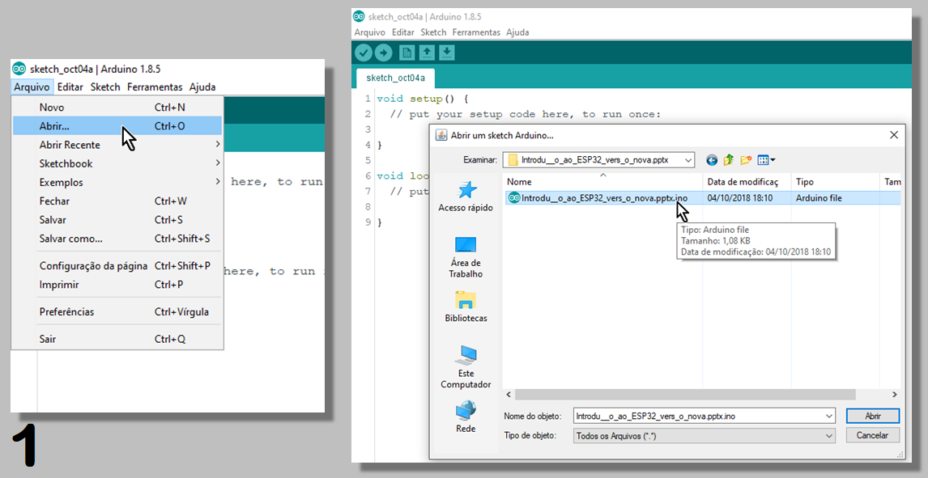Image resolution: width=928 pixels, height=478 pixels.
Task: Expand the Examinar folder dropdown
Action: click(x=687, y=159)
